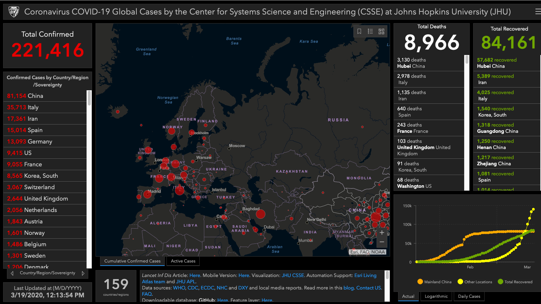The width and height of the screenshot is (541, 304).
Task: Go to next page with the right arrow
Action: click(83, 273)
